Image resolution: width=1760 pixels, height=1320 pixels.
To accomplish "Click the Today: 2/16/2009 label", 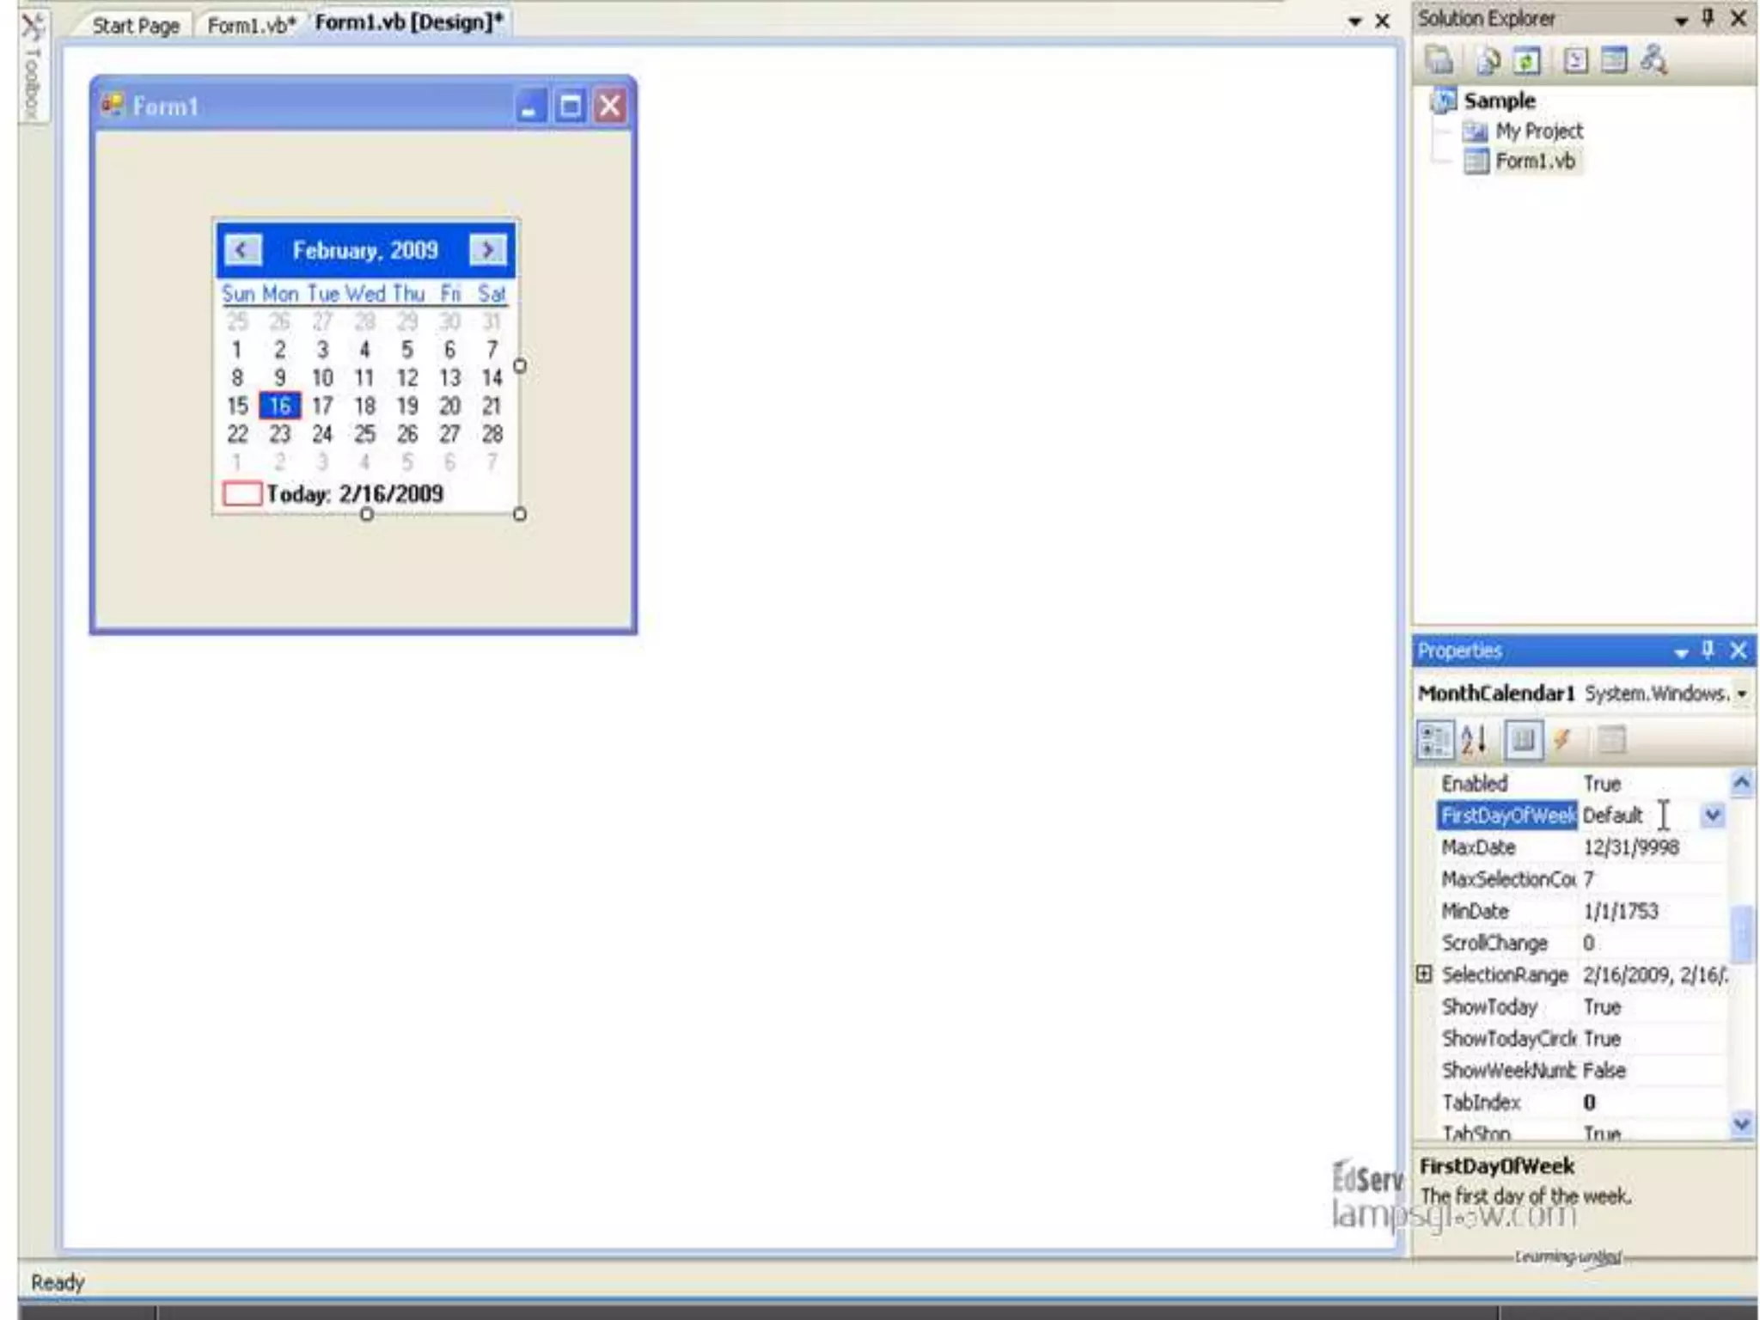I will [x=354, y=494].
